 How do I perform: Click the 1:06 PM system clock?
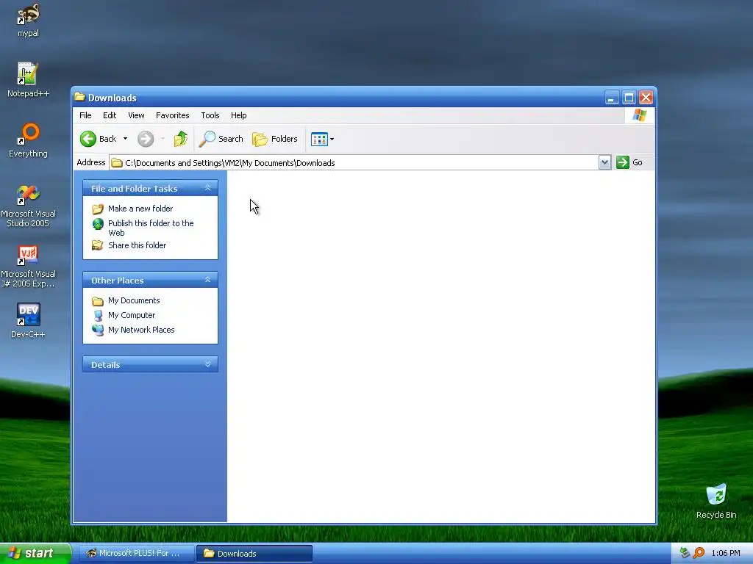pos(725,553)
